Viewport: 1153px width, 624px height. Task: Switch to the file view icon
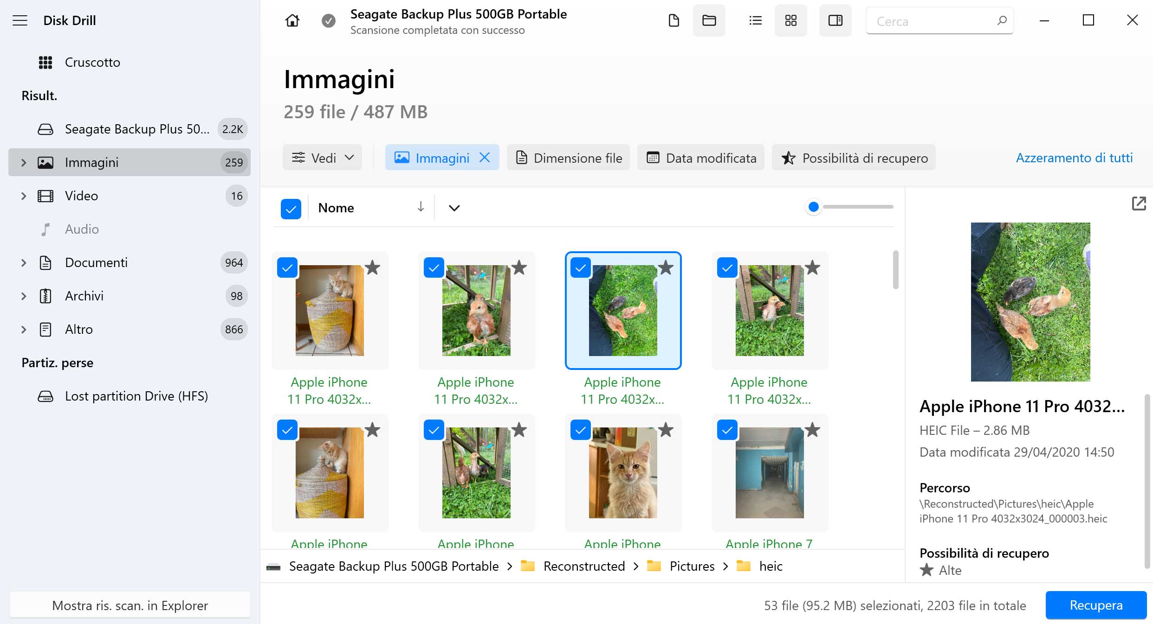pyautogui.click(x=674, y=20)
